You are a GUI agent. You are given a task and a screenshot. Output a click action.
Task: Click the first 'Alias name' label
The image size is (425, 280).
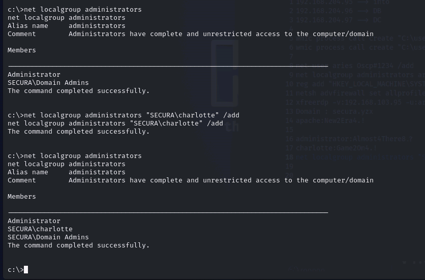27,26
